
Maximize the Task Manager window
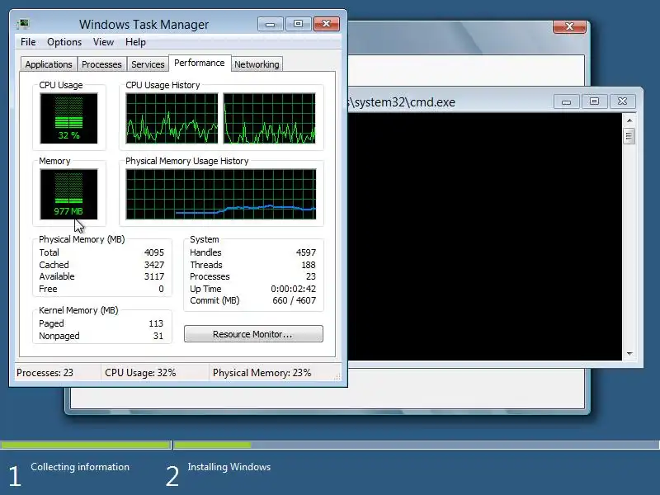coord(298,24)
